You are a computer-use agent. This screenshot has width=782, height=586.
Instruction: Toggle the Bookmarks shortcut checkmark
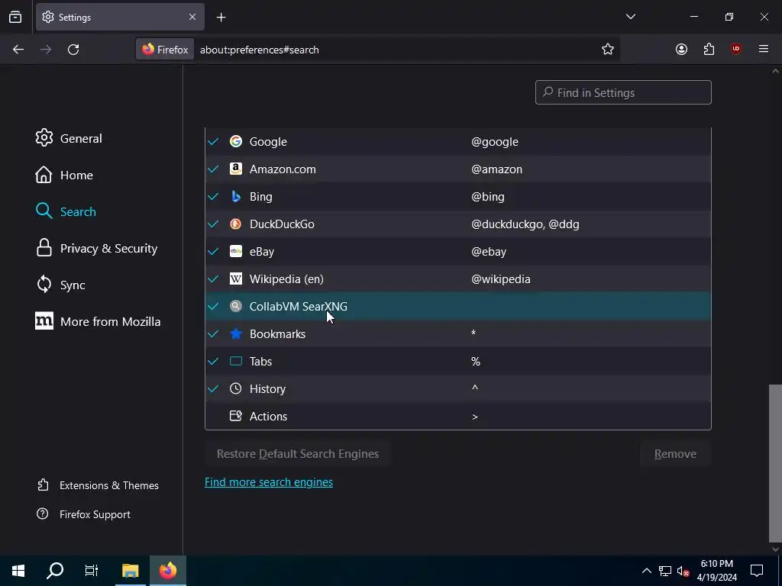tap(213, 333)
